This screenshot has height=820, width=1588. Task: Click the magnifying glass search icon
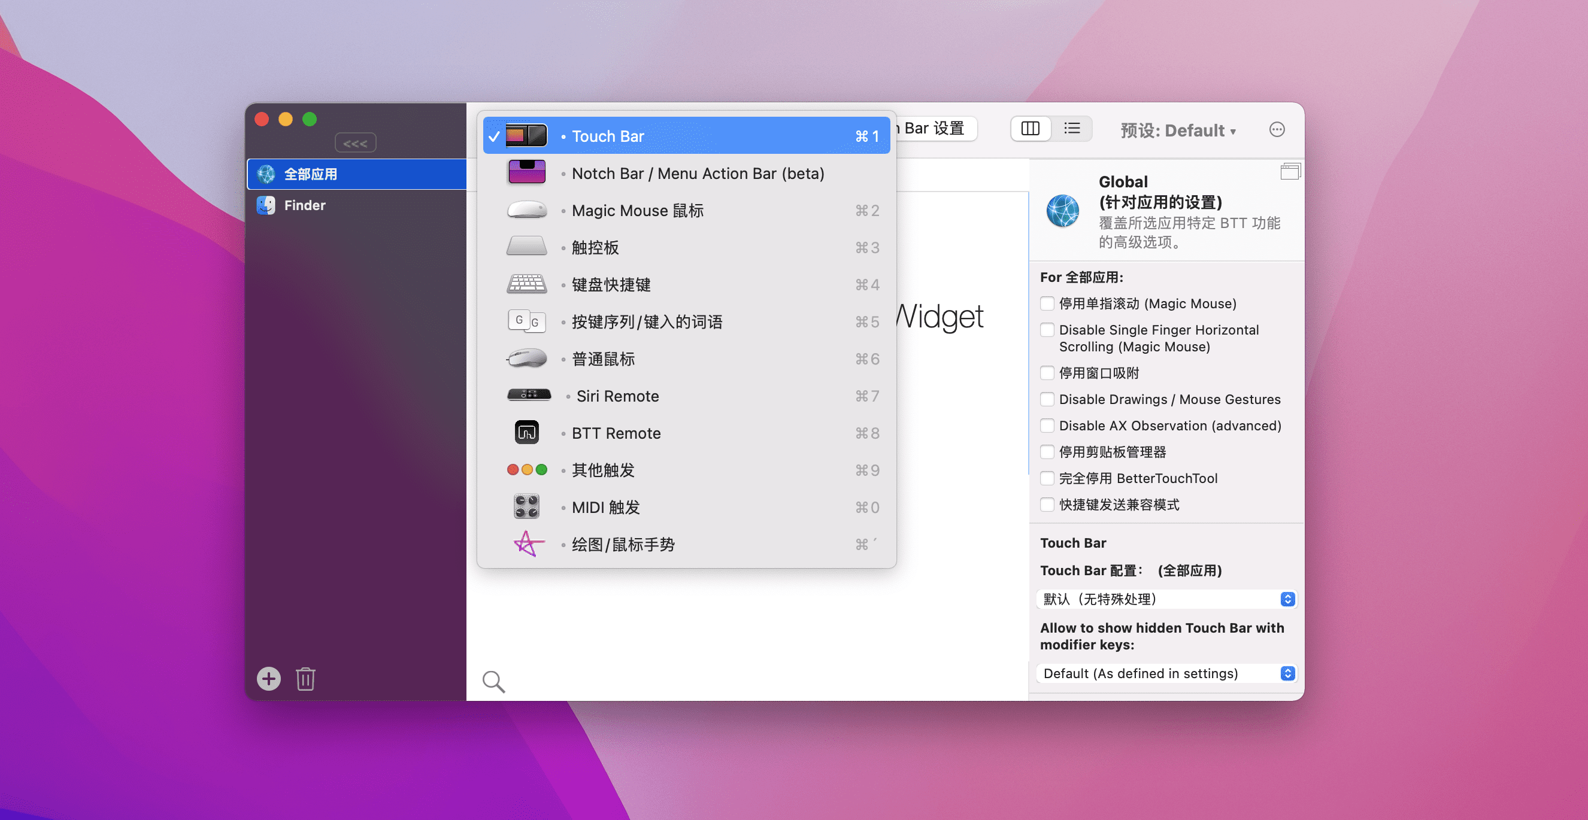[x=493, y=681]
